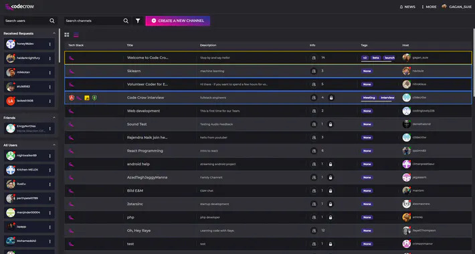This screenshot has height=254, width=475.
Task: Click the search channels magnifier icon
Action: click(126, 21)
